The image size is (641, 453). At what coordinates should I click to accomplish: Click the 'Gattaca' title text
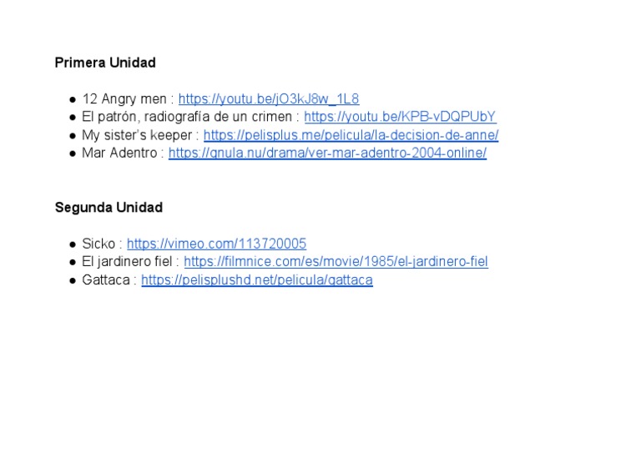pos(106,280)
